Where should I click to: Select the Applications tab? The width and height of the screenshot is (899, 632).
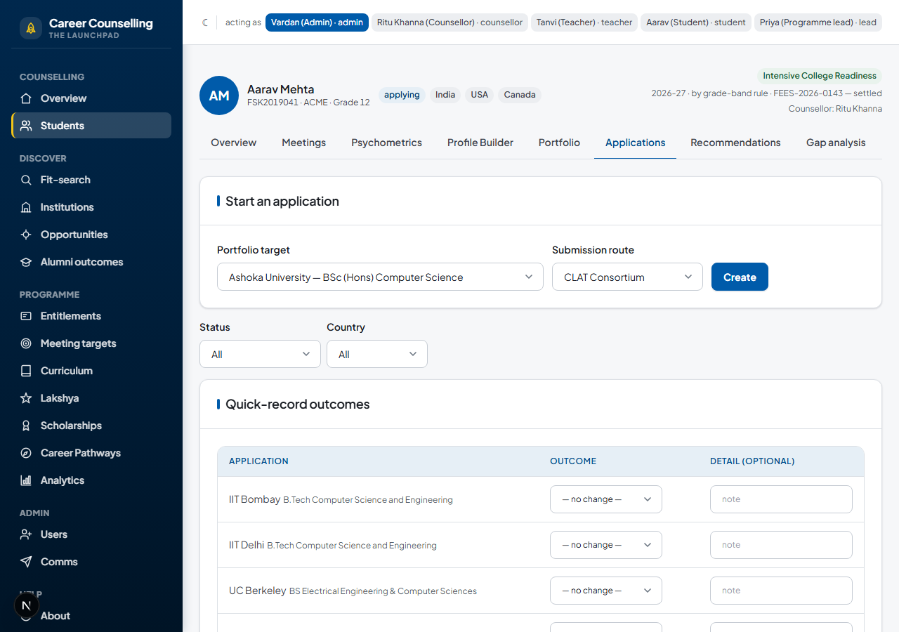click(x=636, y=143)
